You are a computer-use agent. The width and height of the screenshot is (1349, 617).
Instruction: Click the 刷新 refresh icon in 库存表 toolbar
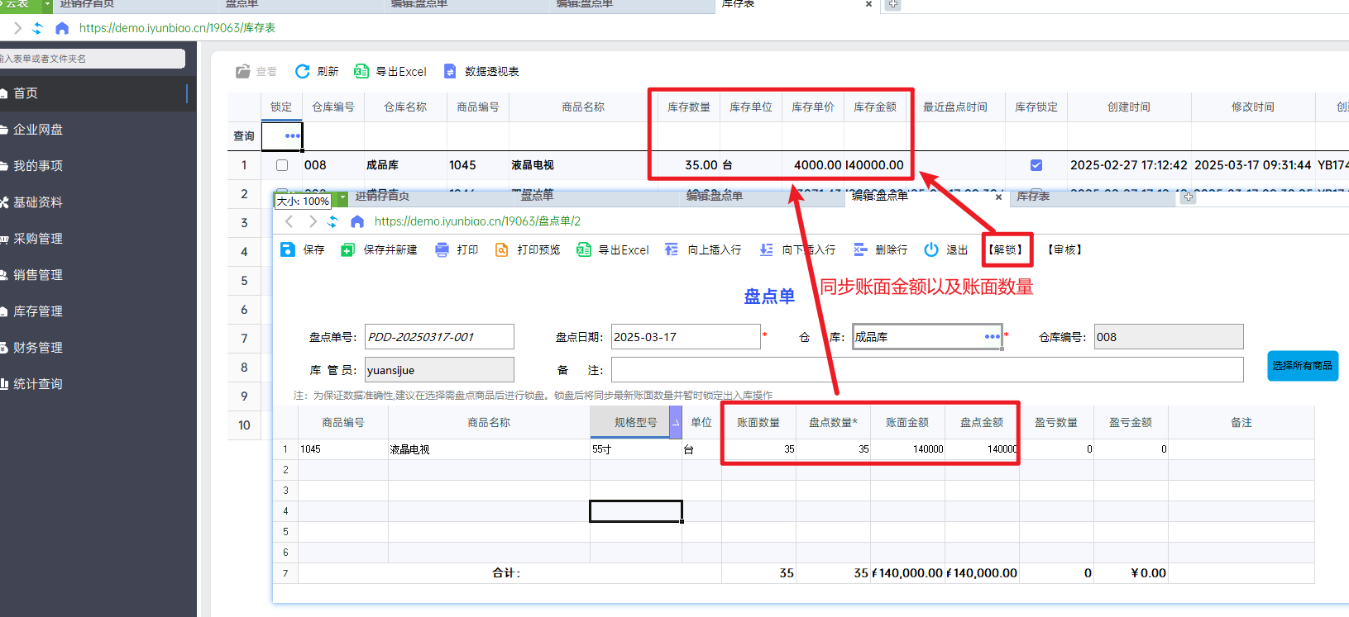pos(303,71)
